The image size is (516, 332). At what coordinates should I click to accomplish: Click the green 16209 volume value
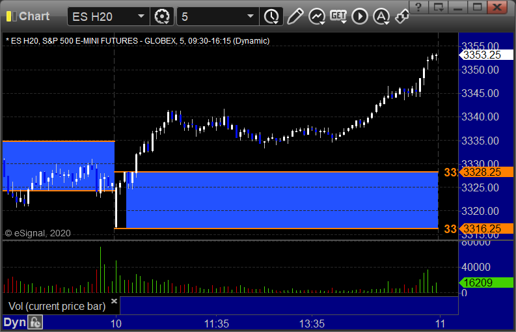tap(486, 283)
